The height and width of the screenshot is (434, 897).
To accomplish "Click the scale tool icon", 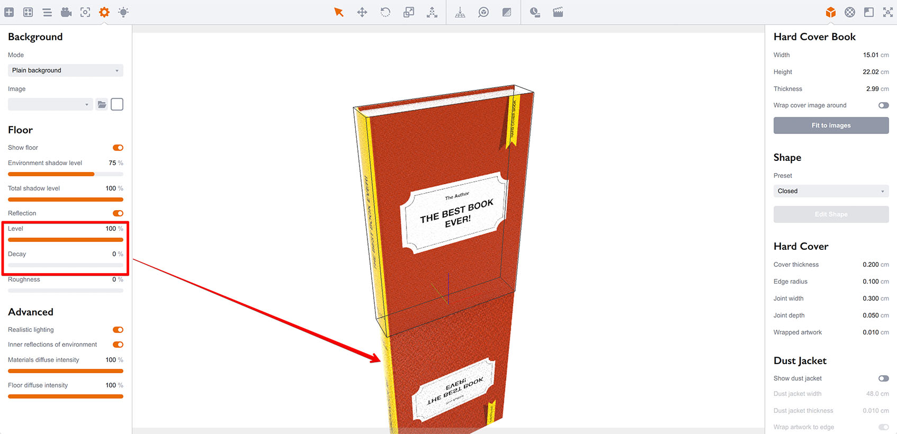I will tap(409, 12).
